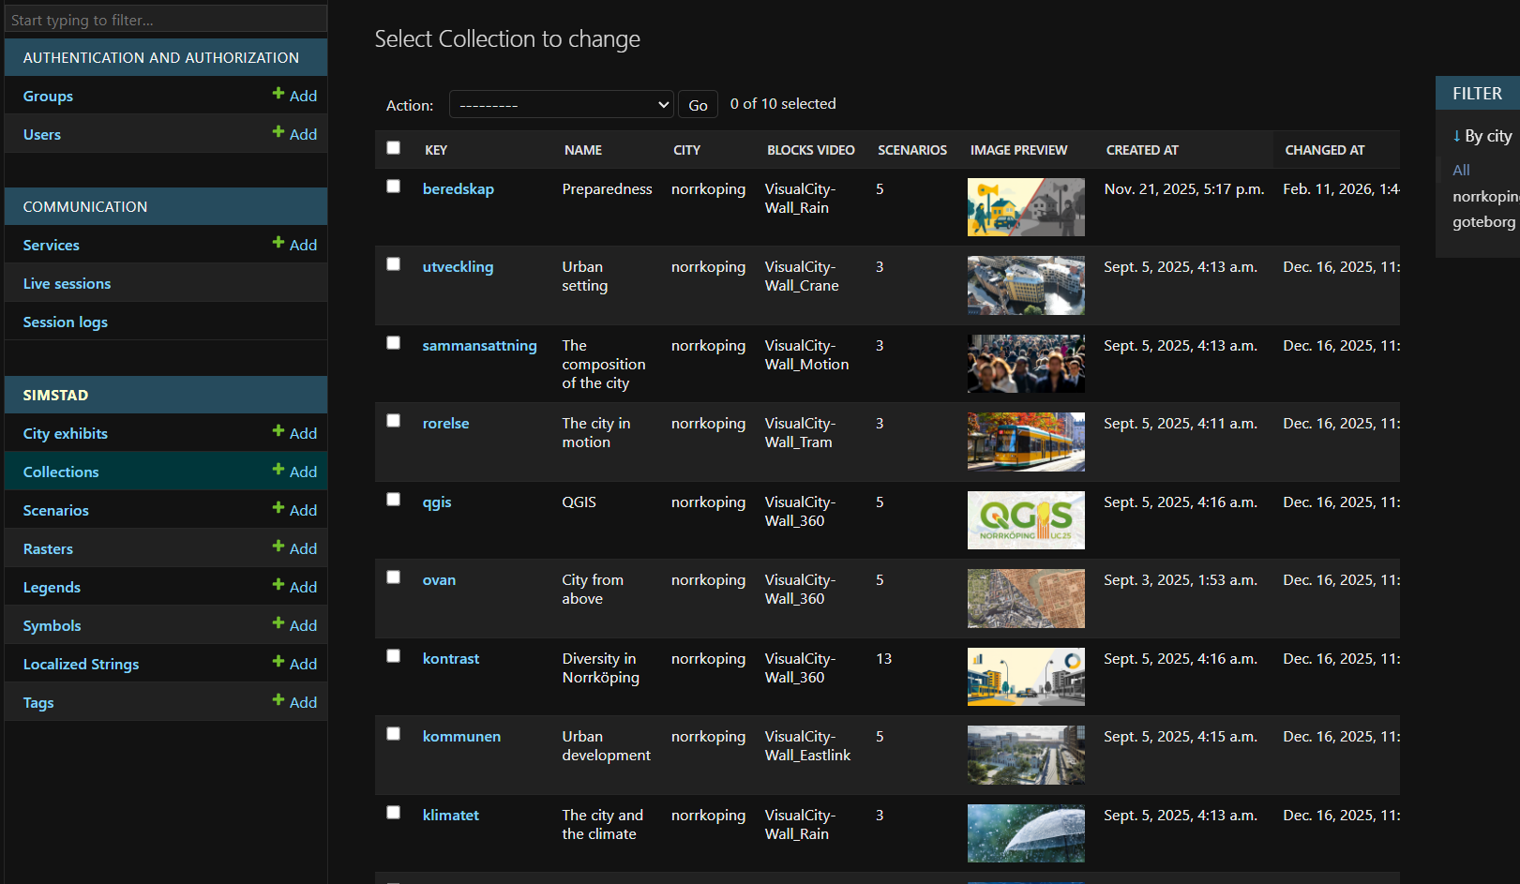The image size is (1520, 884).
Task: Open the rorelse collection link
Action: tap(446, 423)
